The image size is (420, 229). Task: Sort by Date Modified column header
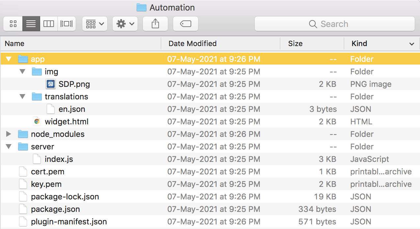192,43
